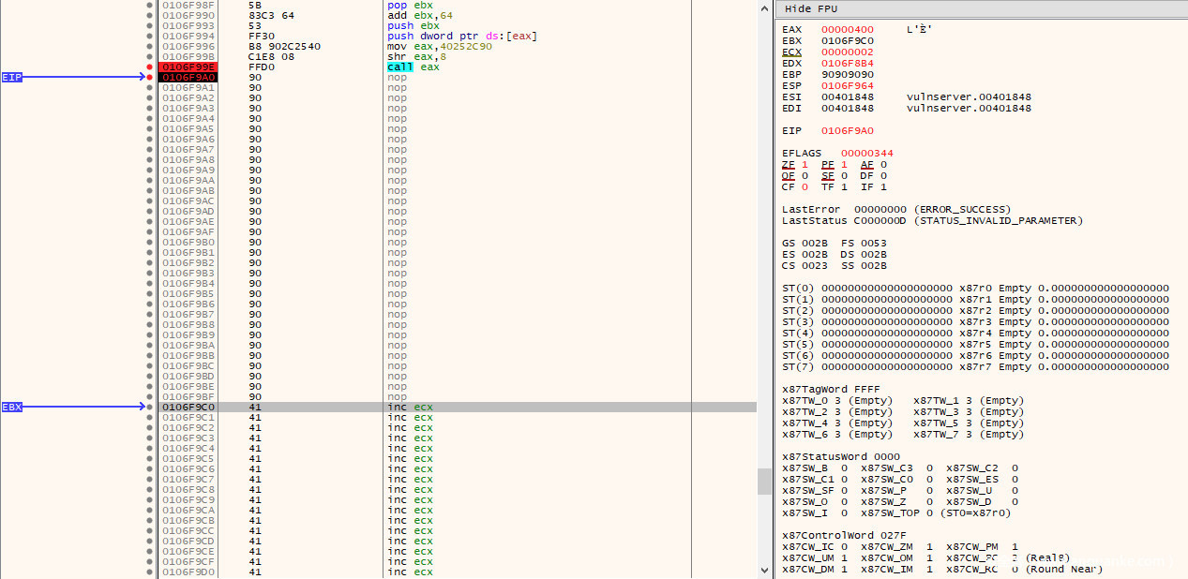The height and width of the screenshot is (579, 1188).
Task: Click breakpoint bullet next to address 0106F994
Action: tap(150, 36)
